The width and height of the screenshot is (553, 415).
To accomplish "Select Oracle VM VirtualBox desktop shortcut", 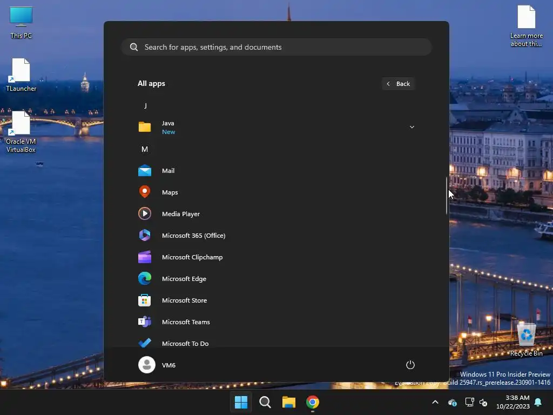I will pyautogui.click(x=21, y=132).
